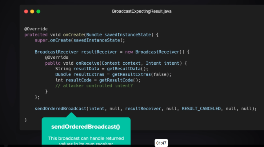Click the 'super.onCreate(savedInstanceState);' line

coord(80,40)
